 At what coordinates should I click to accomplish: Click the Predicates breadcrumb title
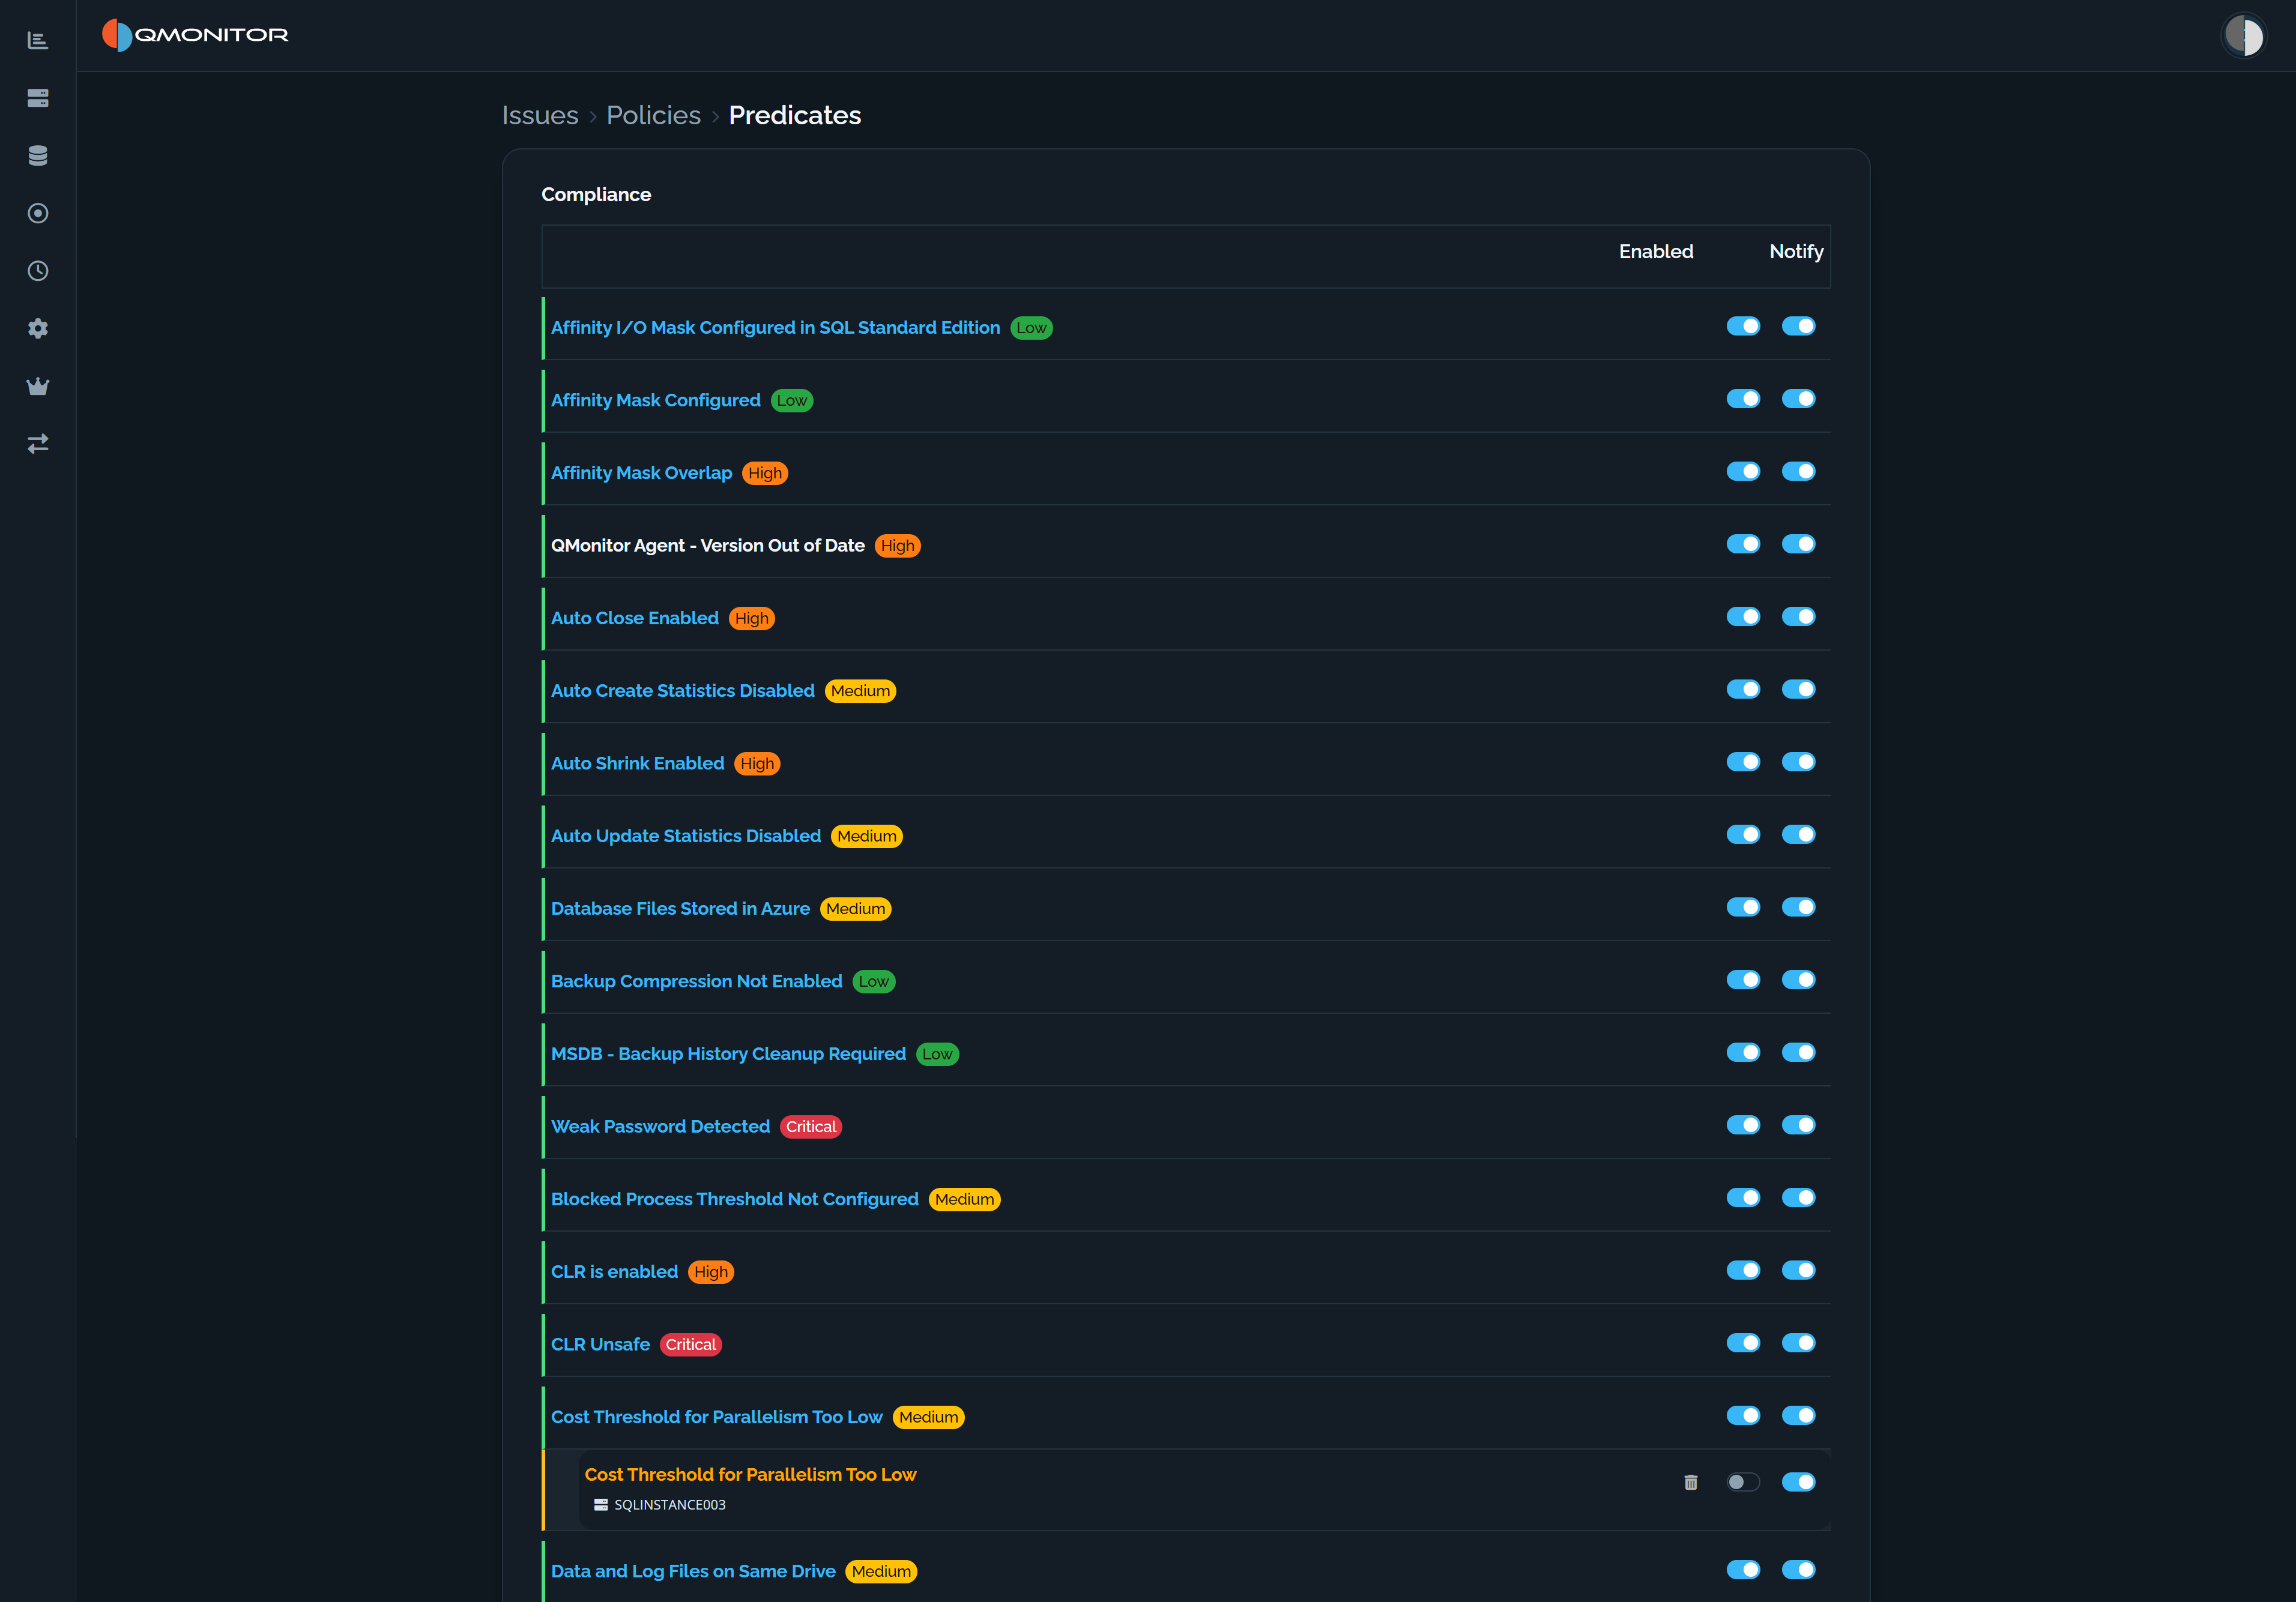click(x=794, y=116)
